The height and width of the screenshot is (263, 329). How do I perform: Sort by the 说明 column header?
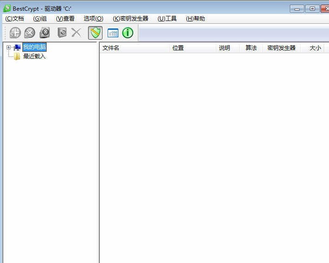228,48
